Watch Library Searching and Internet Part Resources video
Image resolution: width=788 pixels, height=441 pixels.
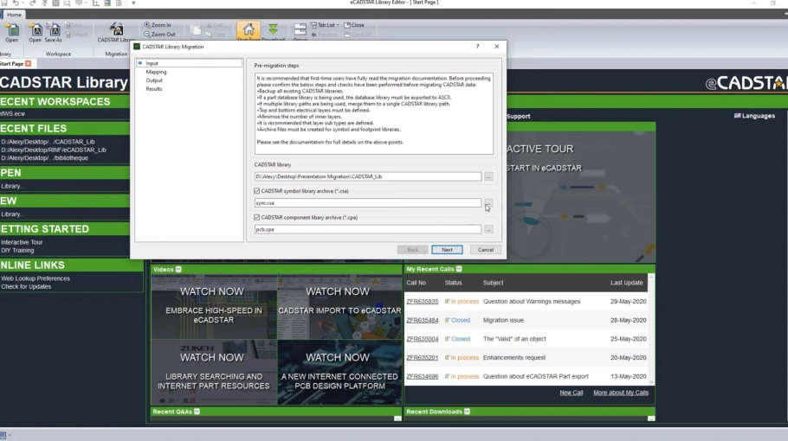click(214, 373)
